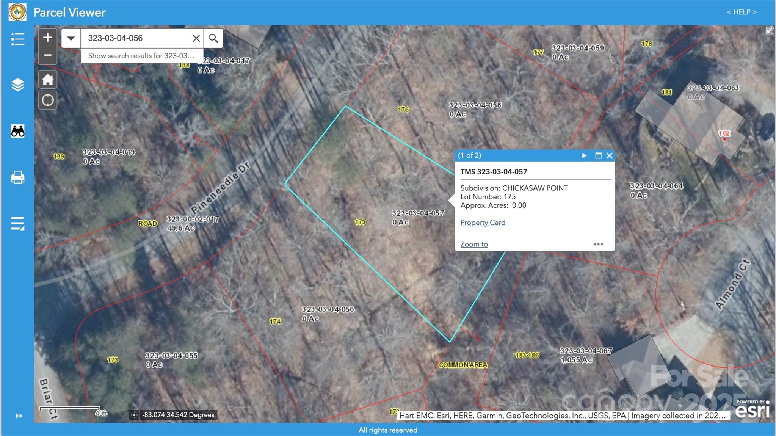Show search results for 323-03 suggestion

pos(141,56)
